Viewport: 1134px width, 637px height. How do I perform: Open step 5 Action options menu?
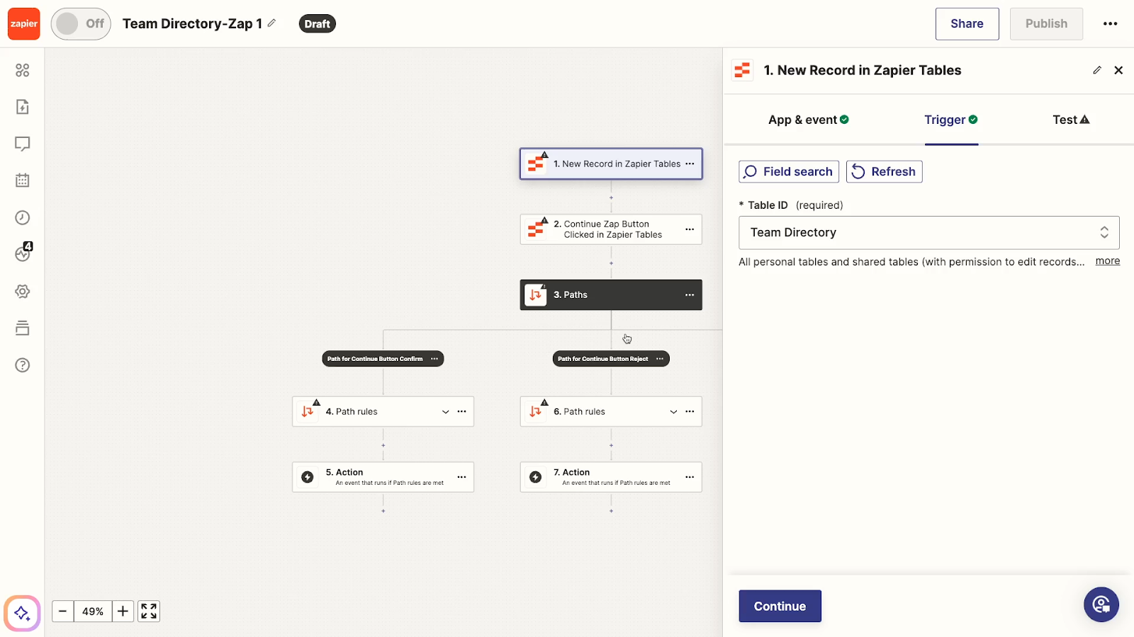[x=462, y=477]
